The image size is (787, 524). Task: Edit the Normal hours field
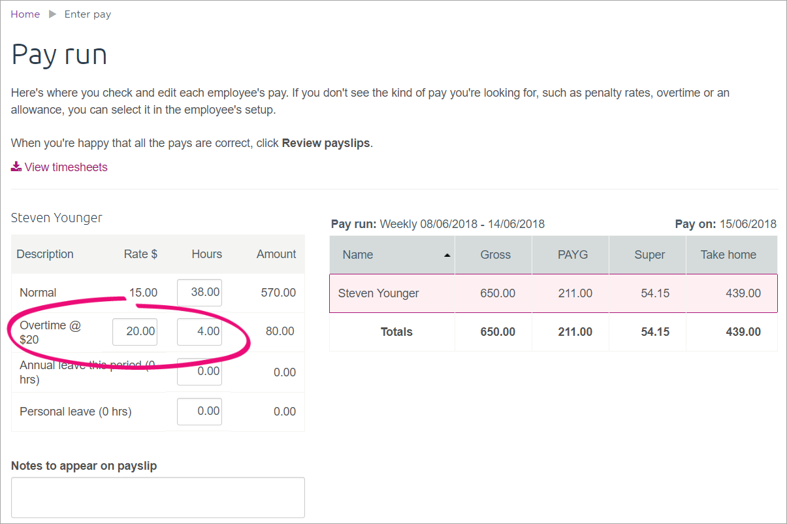pos(199,293)
